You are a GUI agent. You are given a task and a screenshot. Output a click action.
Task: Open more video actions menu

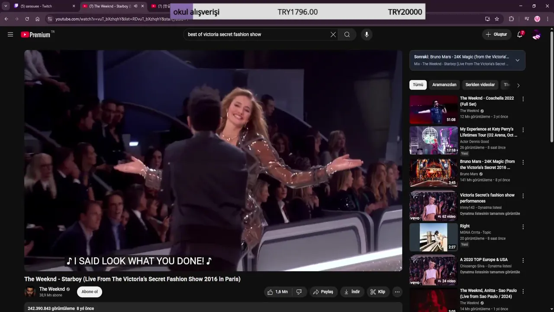click(397, 292)
